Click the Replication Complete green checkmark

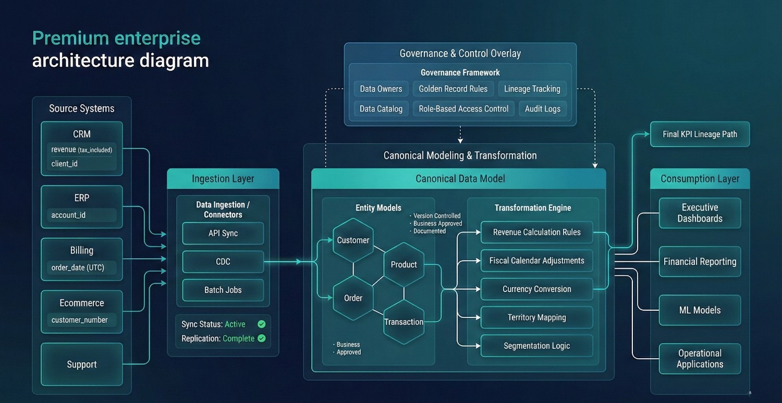click(x=262, y=338)
